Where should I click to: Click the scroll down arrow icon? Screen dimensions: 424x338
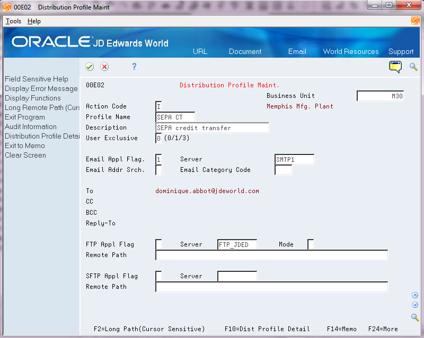(415, 305)
